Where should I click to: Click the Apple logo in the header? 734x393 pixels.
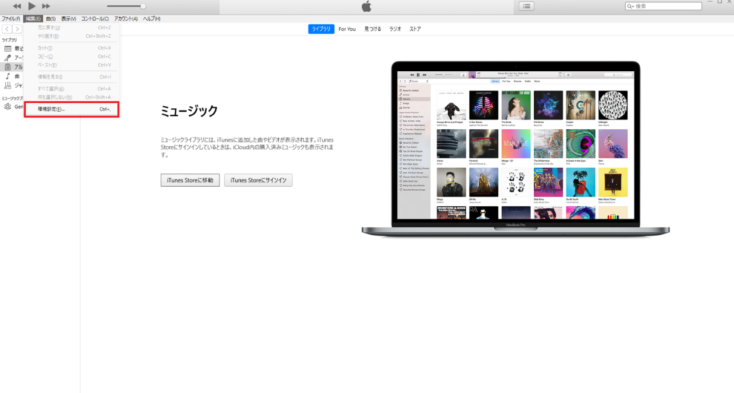[366, 6]
